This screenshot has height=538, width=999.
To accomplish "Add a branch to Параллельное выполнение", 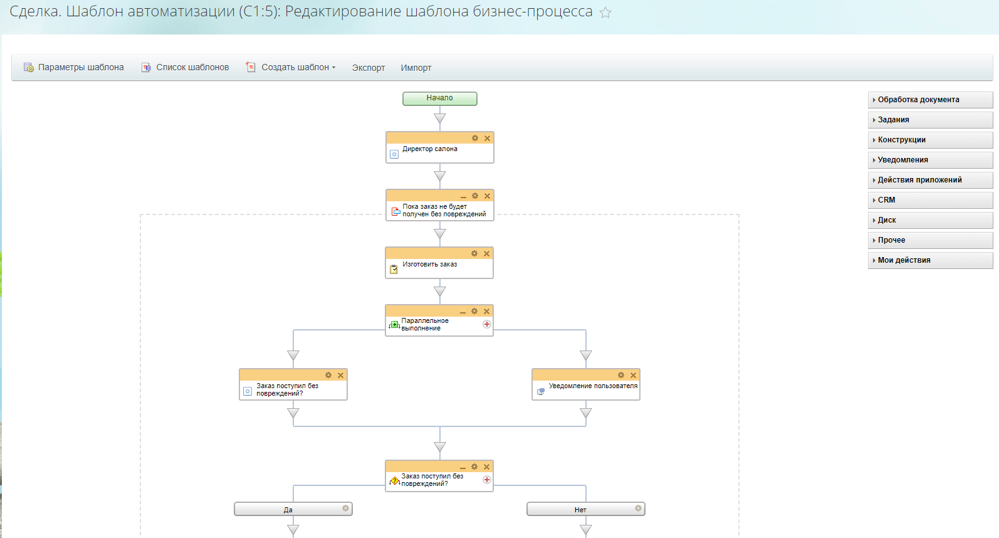I will tap(486, 324).
